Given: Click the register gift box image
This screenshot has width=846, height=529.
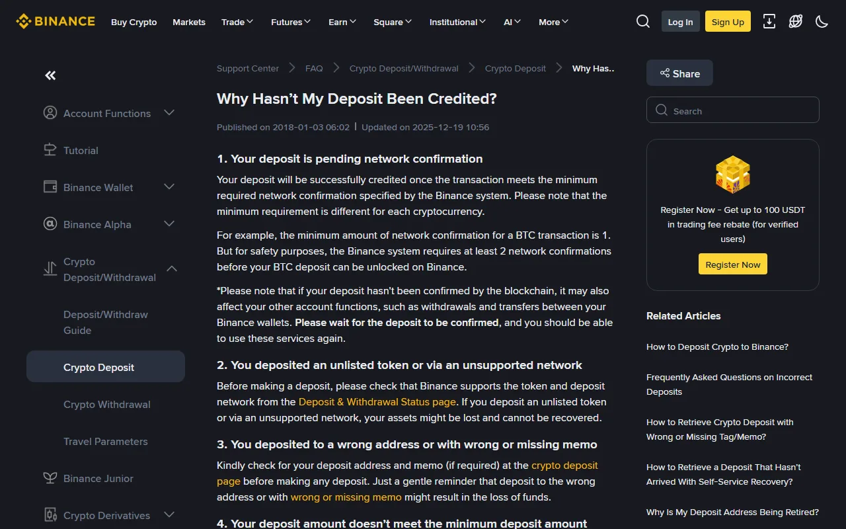Looking at the screenshot, I should click(x=733, y=175).
